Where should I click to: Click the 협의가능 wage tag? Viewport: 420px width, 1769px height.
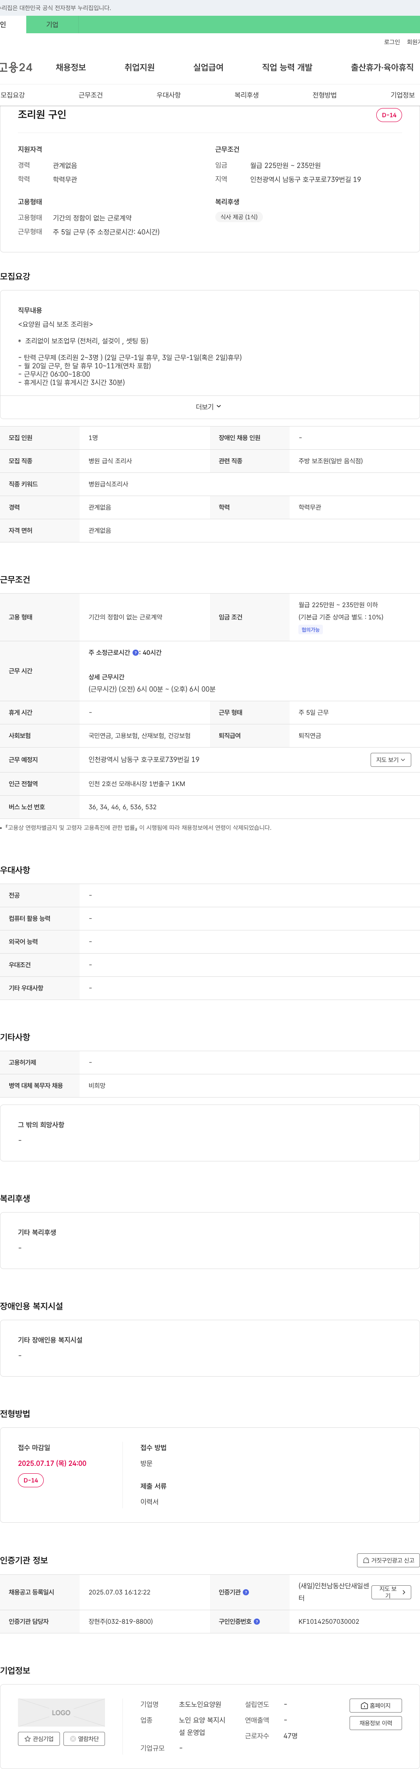[x=311, y=630]
